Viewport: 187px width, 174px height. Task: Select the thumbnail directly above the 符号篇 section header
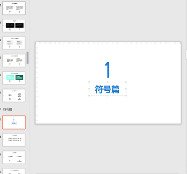[14, 95]
